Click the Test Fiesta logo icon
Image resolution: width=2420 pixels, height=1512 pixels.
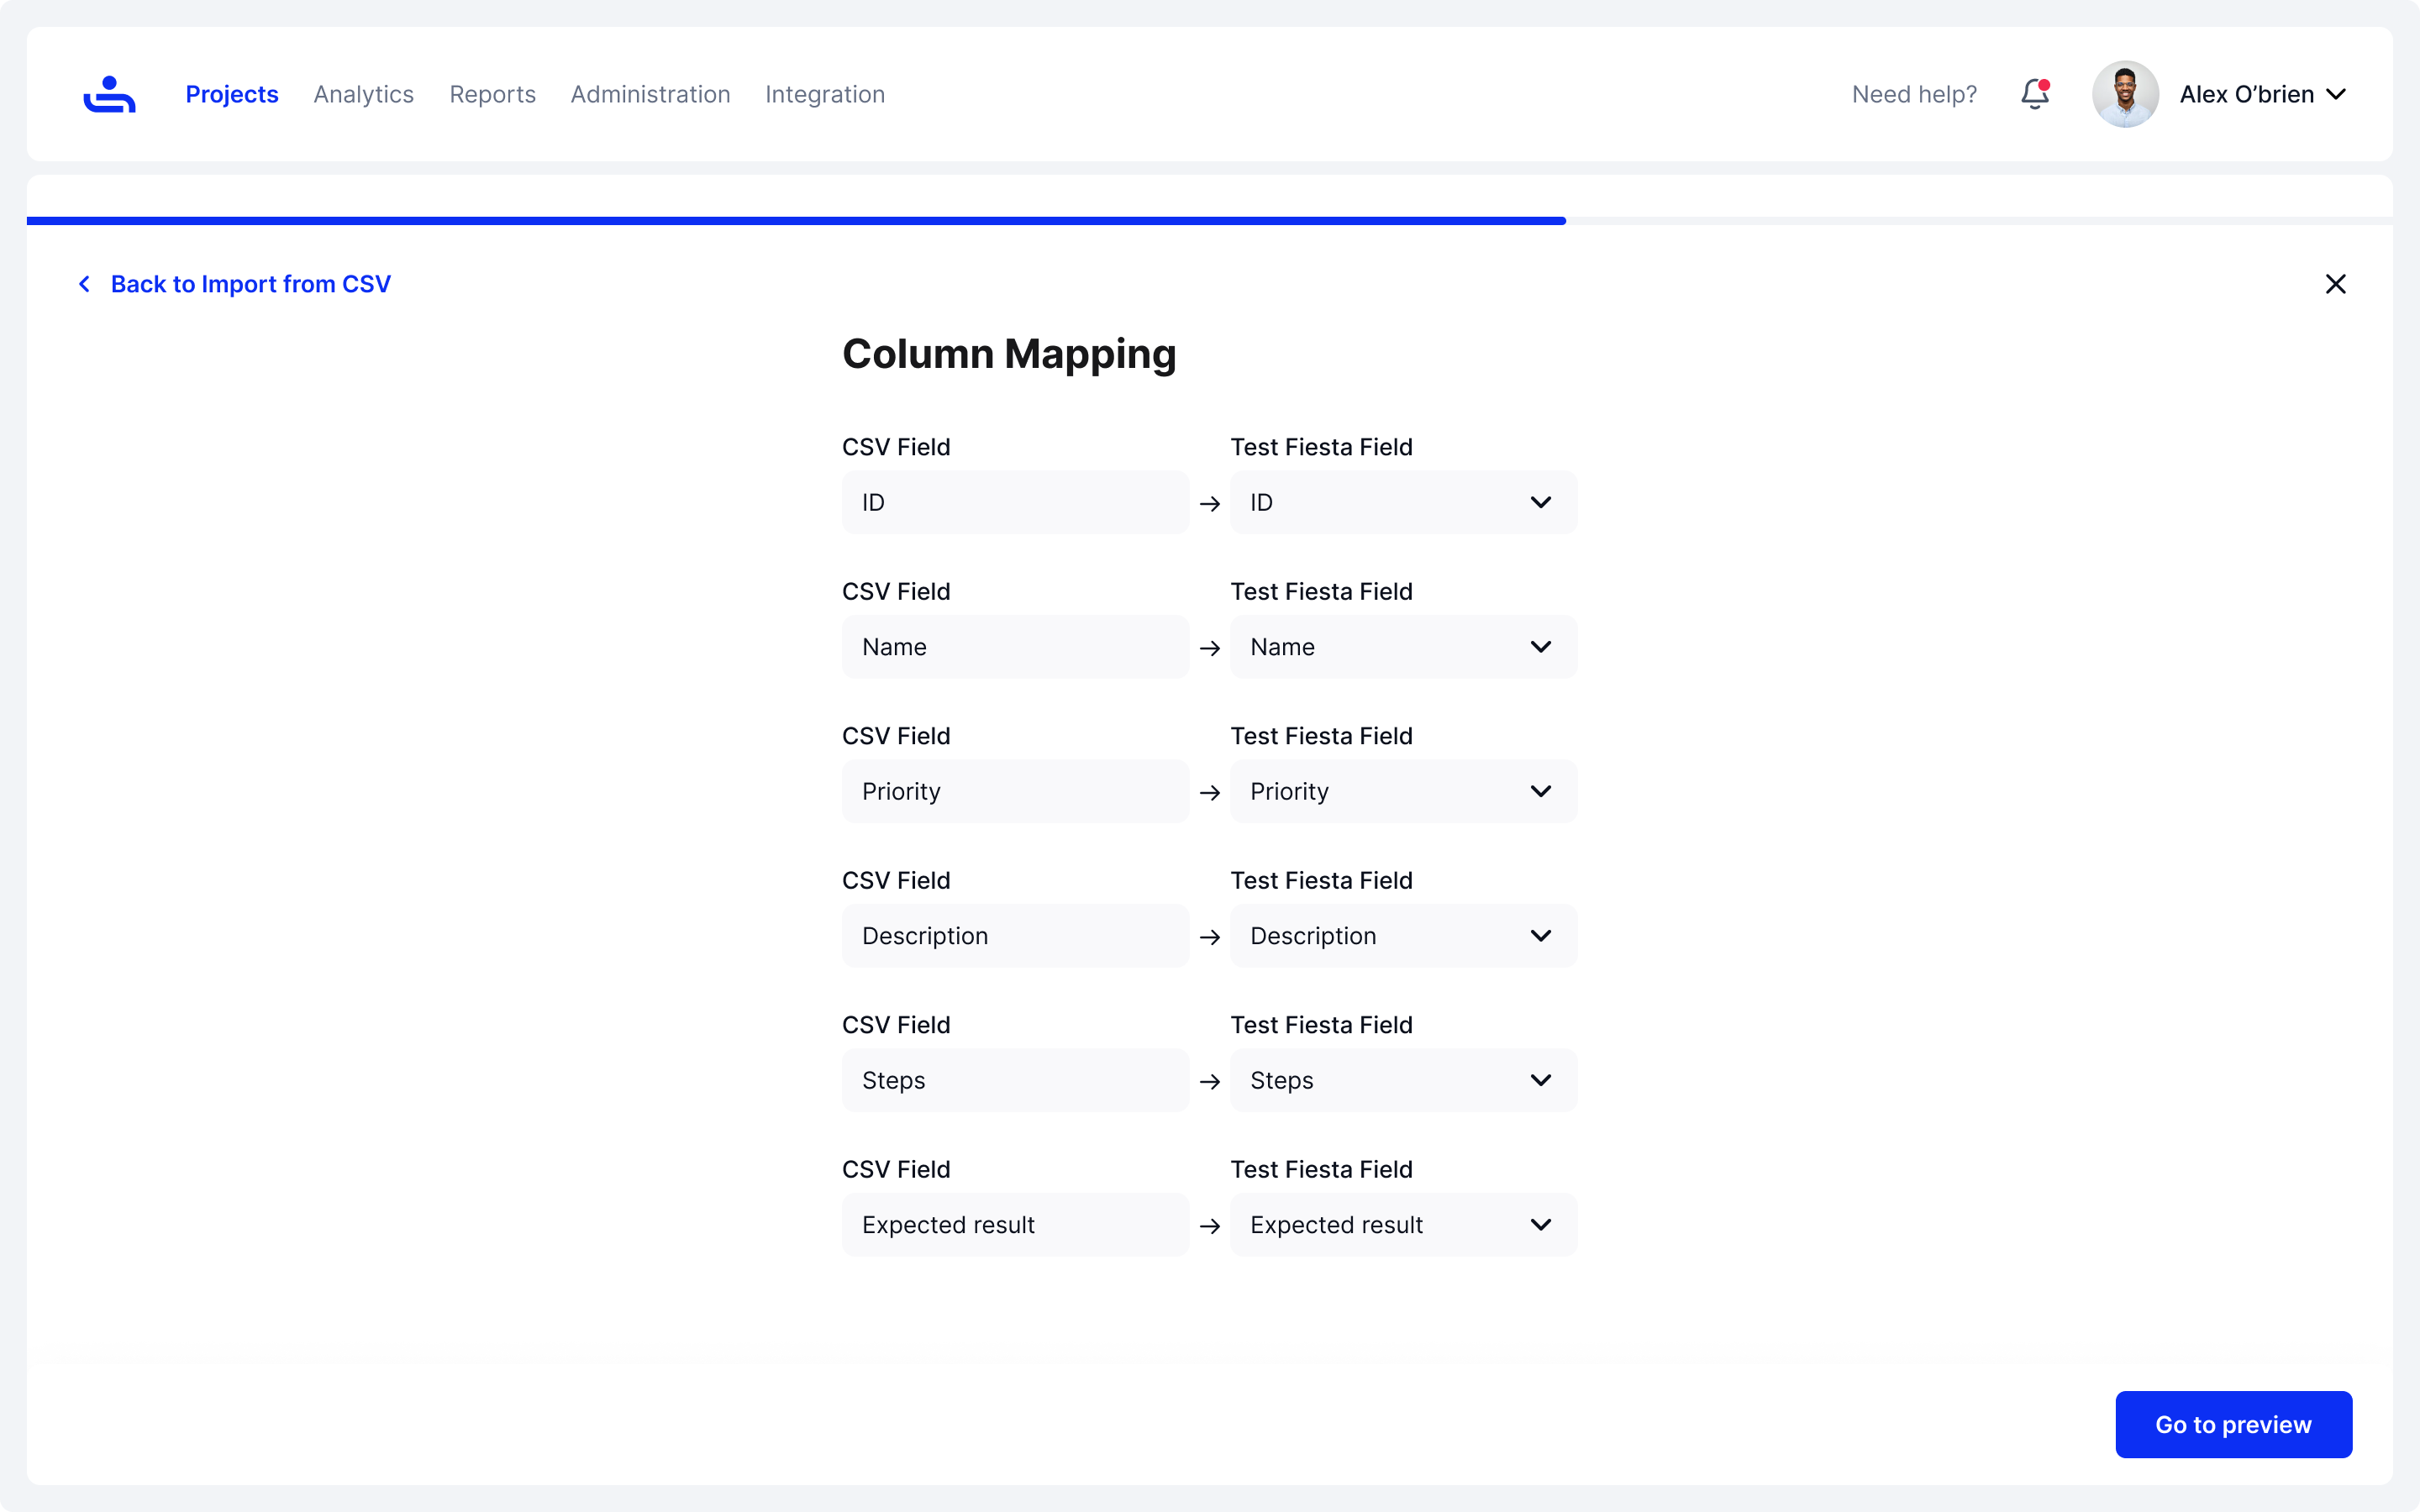tap(109, 94)
